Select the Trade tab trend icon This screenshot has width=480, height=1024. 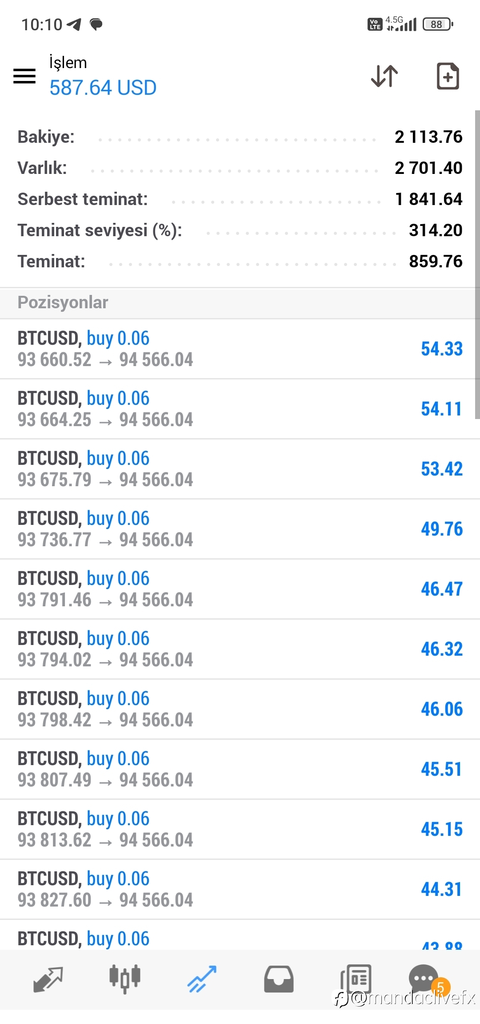[202, 979]
